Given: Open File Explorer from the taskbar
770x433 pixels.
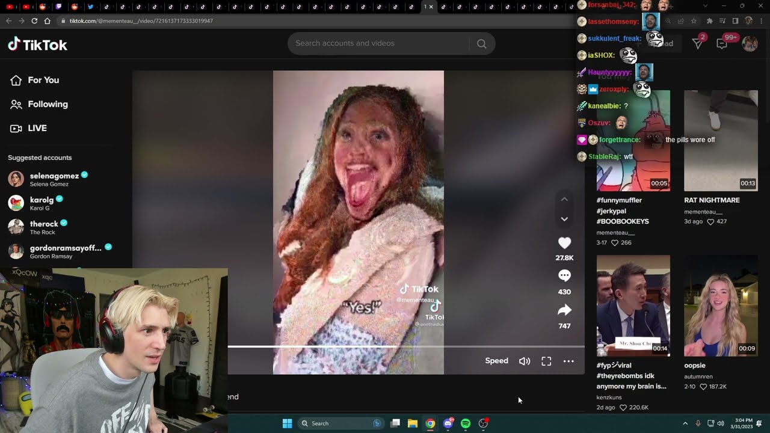Looking at the screenshot, I should (x=413, y=423).
